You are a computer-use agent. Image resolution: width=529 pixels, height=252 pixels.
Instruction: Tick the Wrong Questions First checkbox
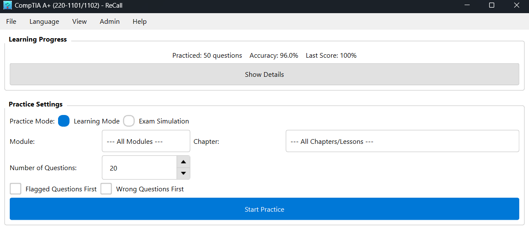point(106,189)
